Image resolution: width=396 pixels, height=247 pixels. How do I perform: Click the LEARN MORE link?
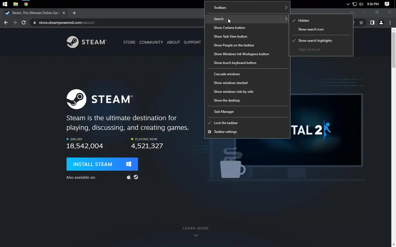click(196, 228)
